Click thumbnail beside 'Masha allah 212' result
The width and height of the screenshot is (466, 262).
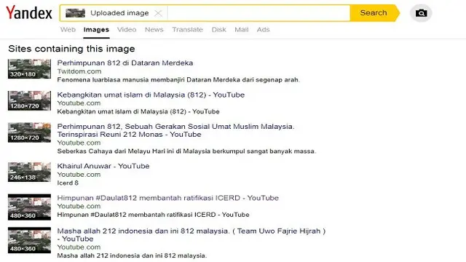coord(29,240)
